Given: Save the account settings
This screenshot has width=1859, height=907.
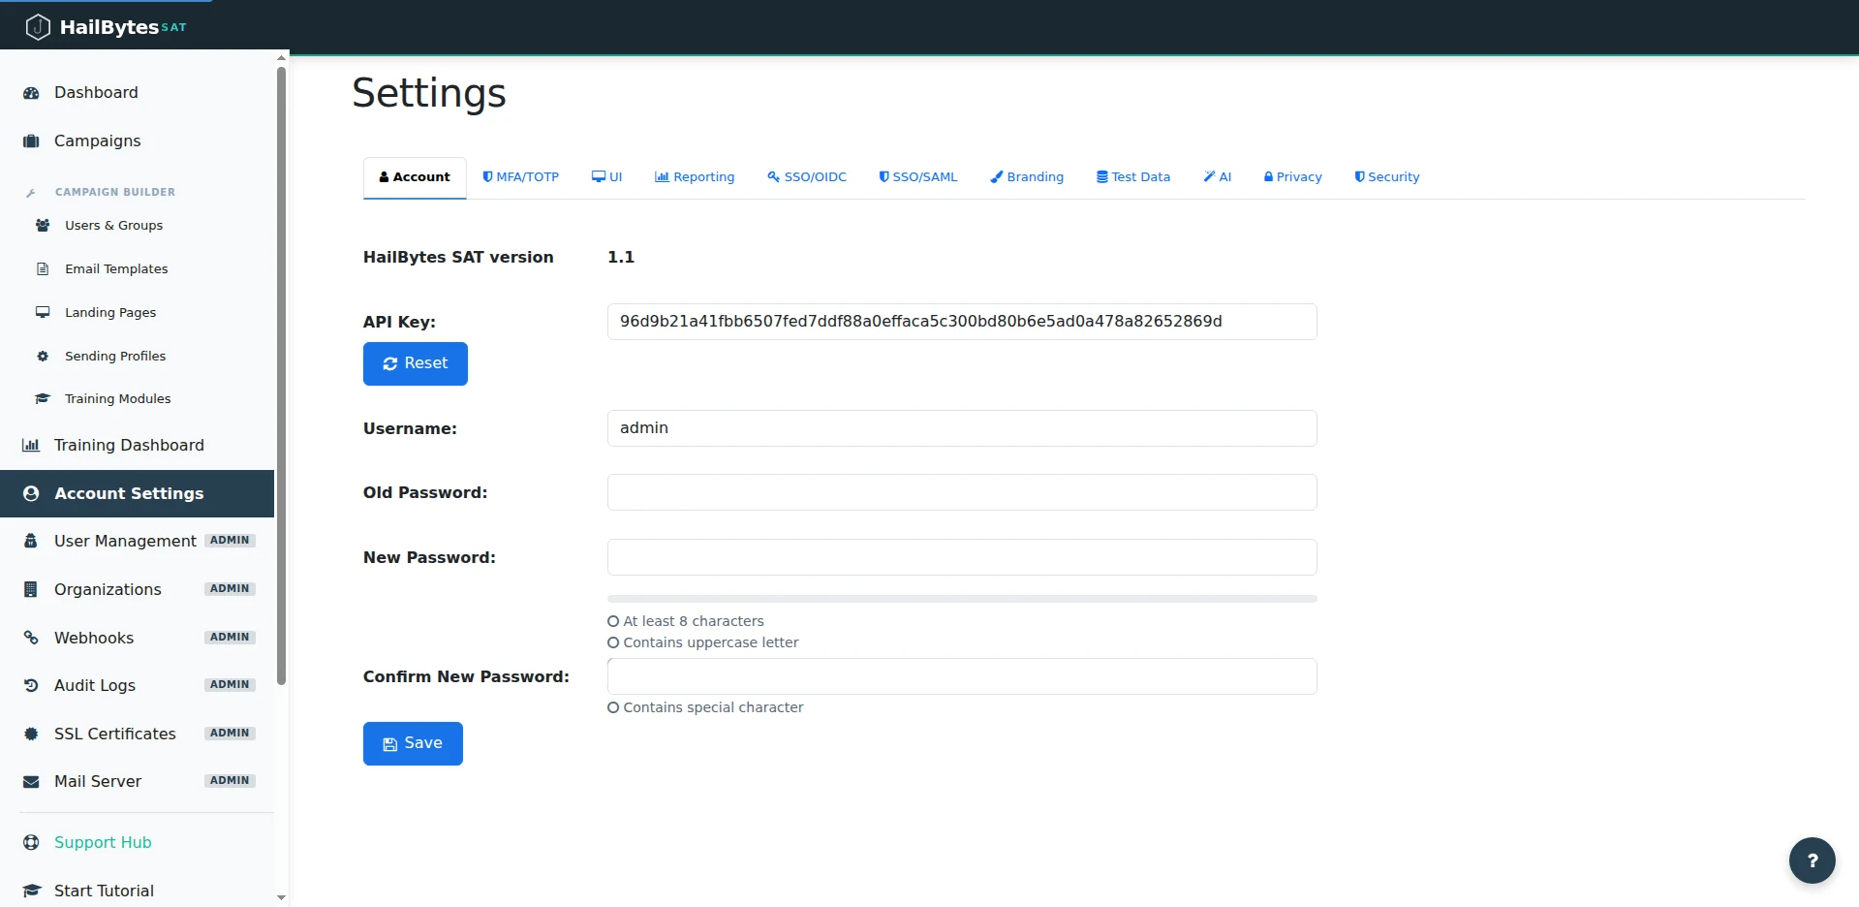Looking at the screenshot, I should pyautogui.click(x=412, y=743).
